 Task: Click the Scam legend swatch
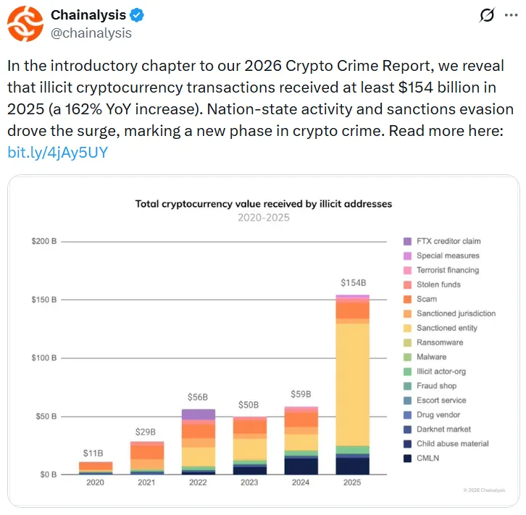click(x=407, y=299)
